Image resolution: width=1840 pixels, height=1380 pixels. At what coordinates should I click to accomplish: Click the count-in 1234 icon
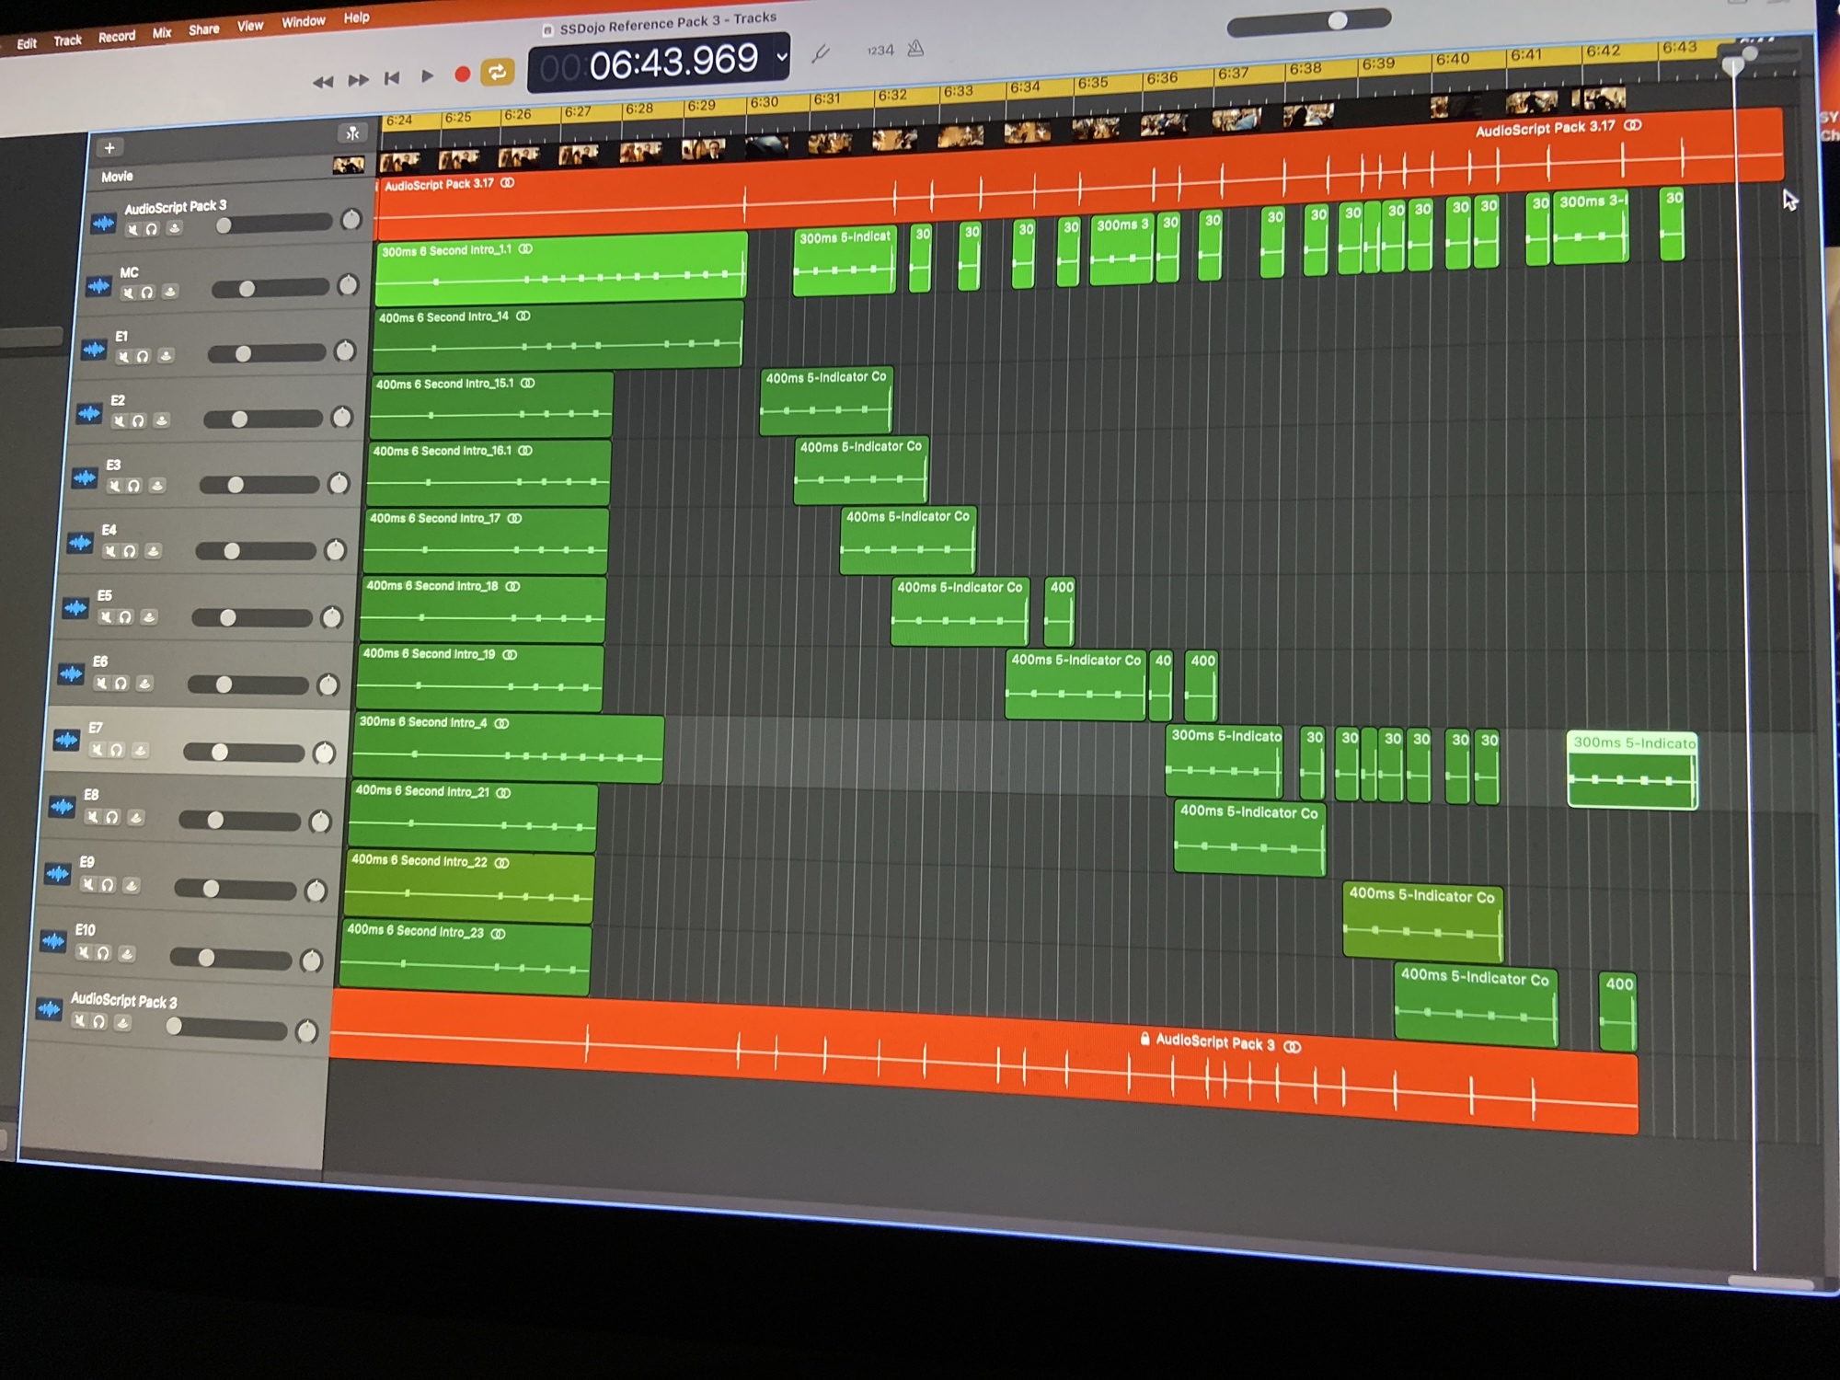coord(880,51)
